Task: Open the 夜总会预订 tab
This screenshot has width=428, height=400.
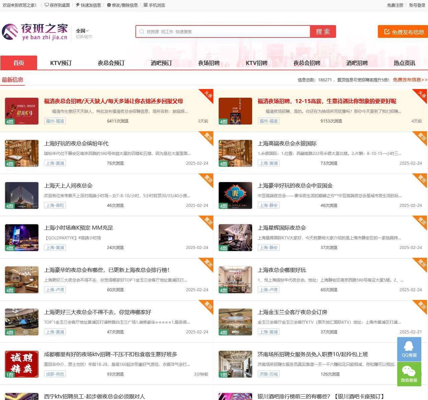Action: click(x=111, y=63)
